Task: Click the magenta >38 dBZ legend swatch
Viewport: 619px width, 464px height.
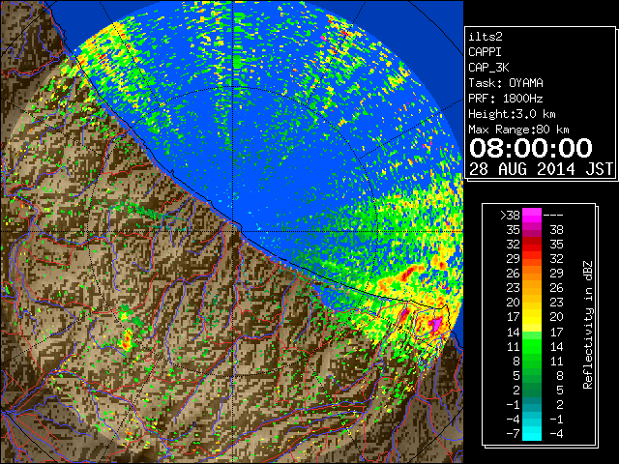Action: pos(532,215)
